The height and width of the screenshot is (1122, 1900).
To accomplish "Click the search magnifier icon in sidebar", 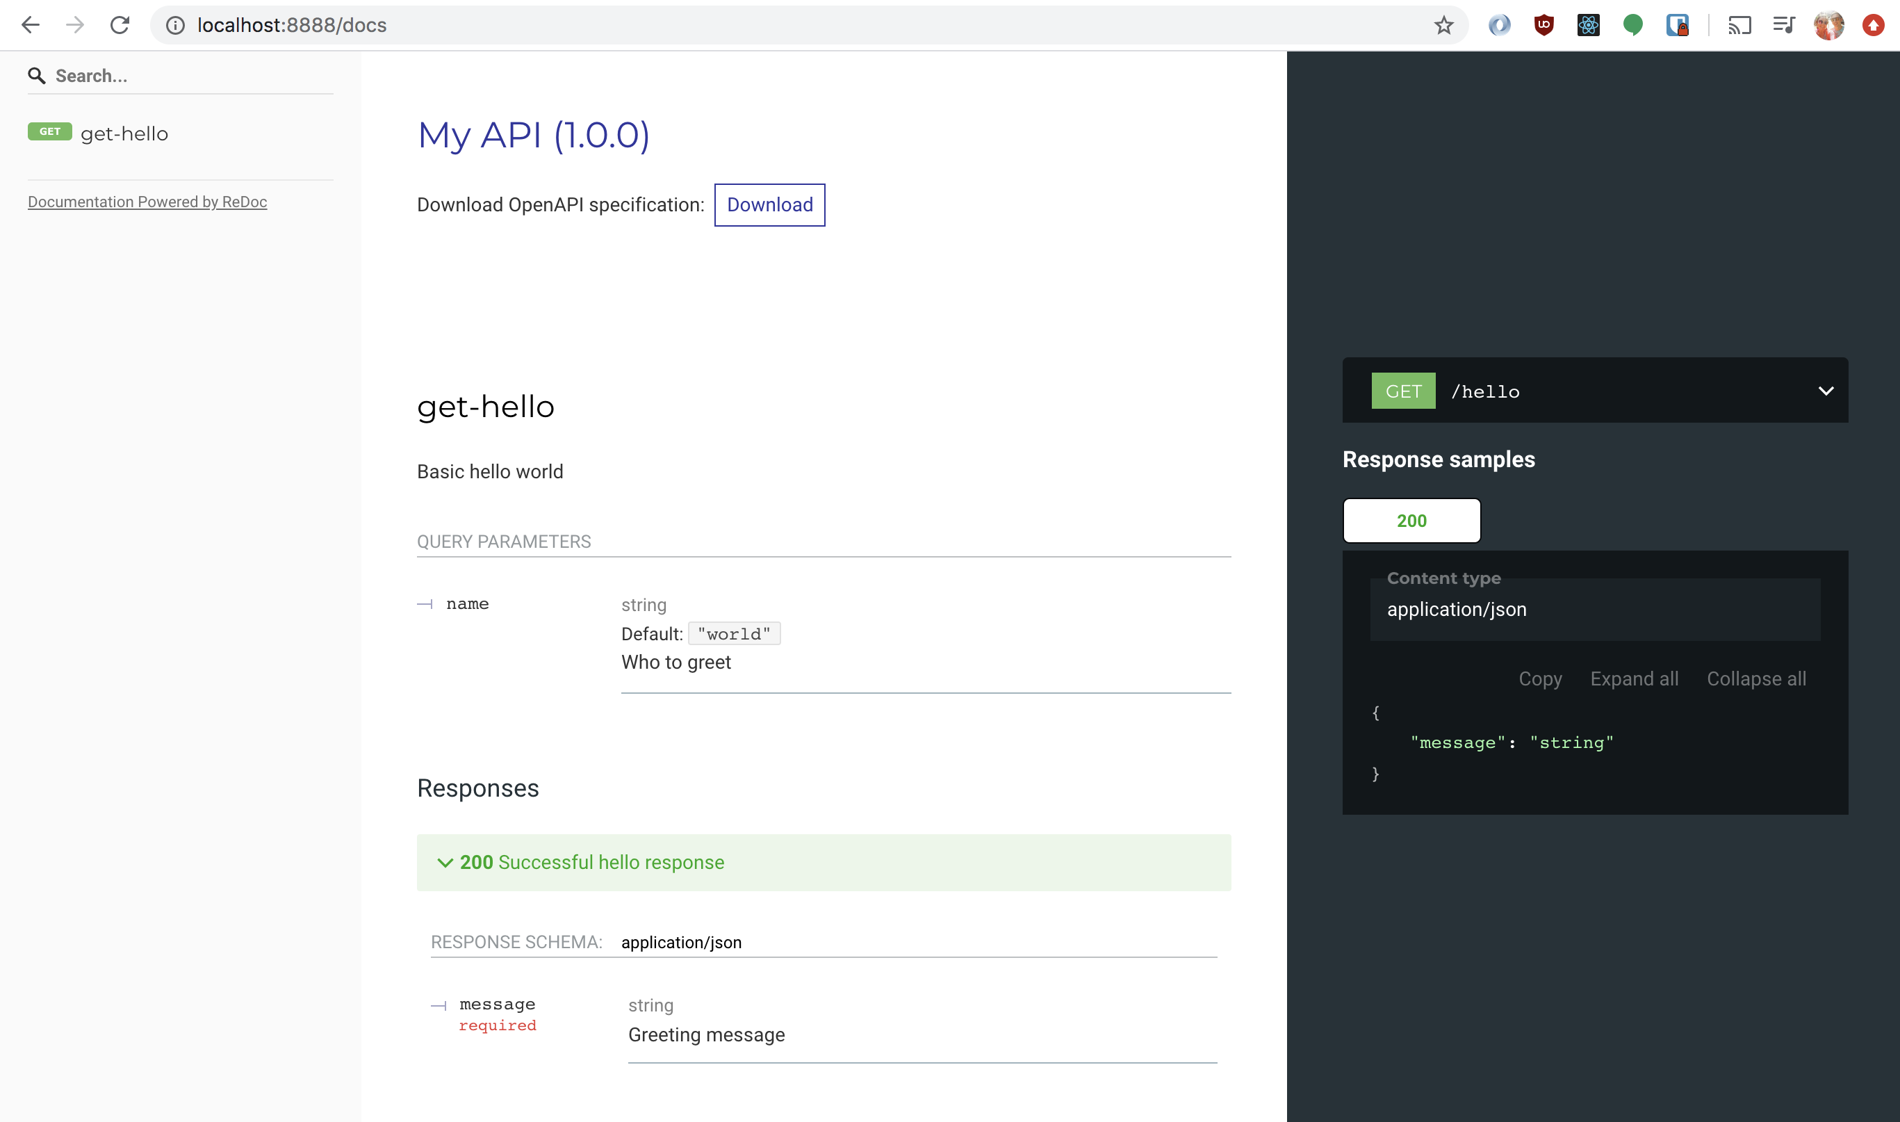I will click(x=36, y=76).
